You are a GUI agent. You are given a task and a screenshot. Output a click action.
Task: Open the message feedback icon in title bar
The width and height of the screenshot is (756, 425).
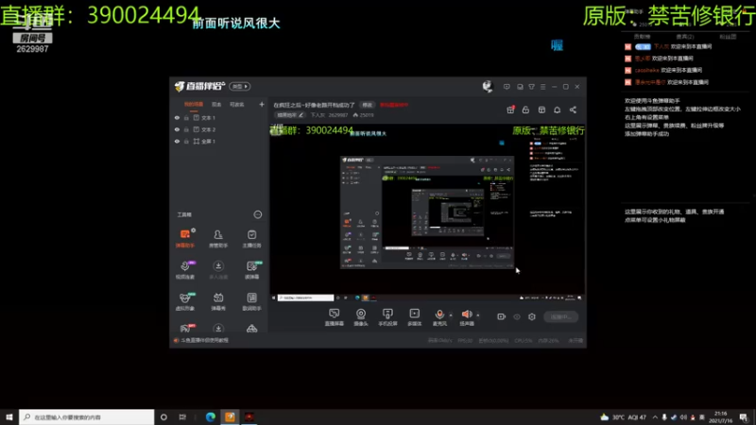click(507, 87)
